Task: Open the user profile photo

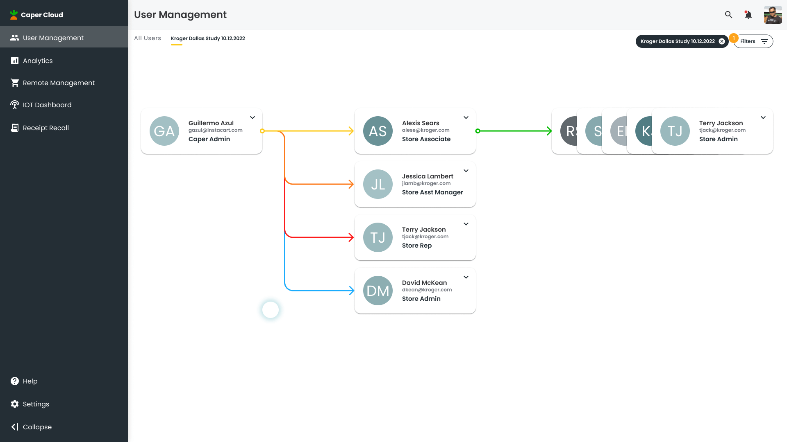Action: tap(773, 15)
